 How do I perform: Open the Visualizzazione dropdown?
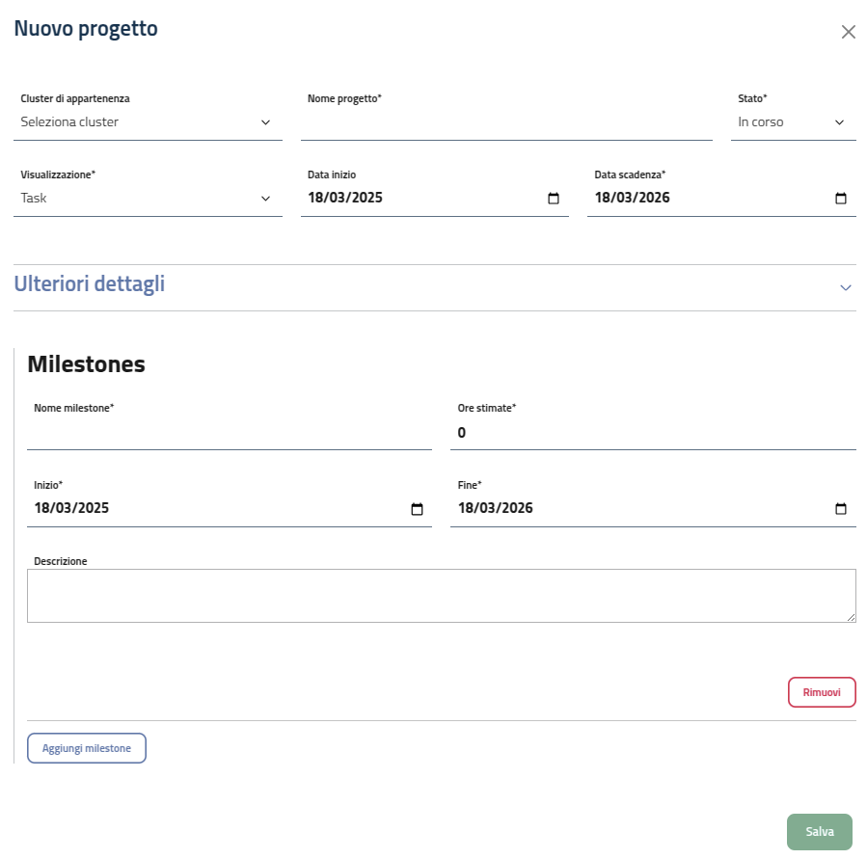147,199
